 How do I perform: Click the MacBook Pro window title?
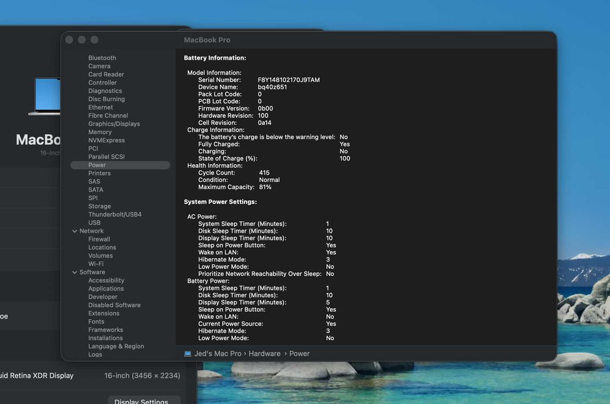[x=207, y=40]
